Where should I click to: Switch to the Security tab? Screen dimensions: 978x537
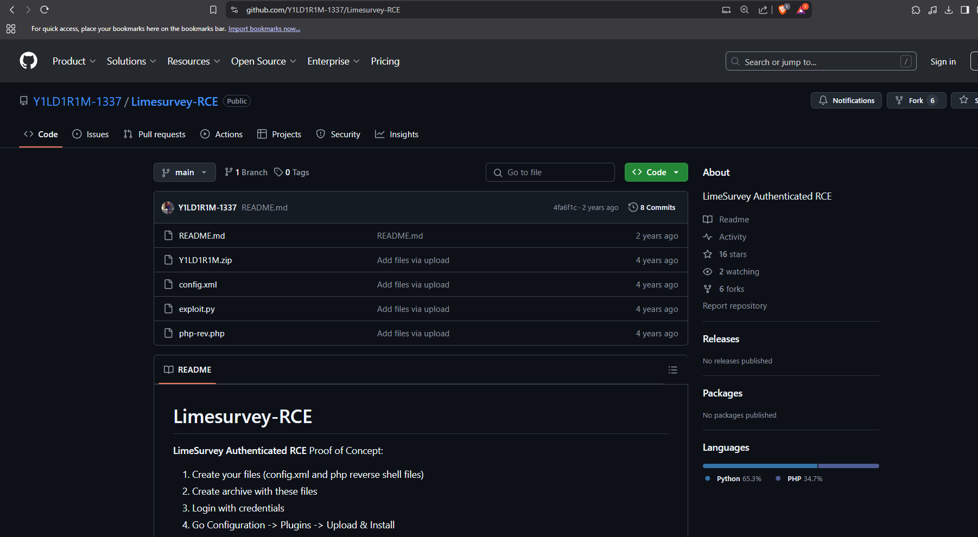[338, 134]
